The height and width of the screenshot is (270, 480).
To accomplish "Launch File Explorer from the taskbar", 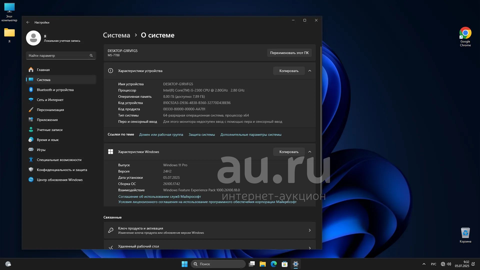I will (x=263, y=264).
